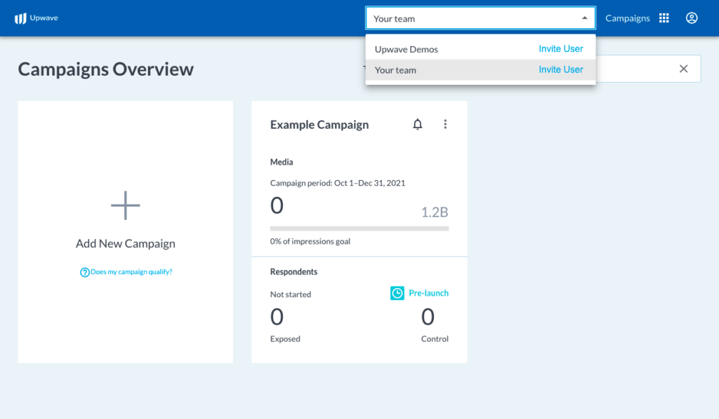Click the 1.2B impressions goal value

[434, 212]
